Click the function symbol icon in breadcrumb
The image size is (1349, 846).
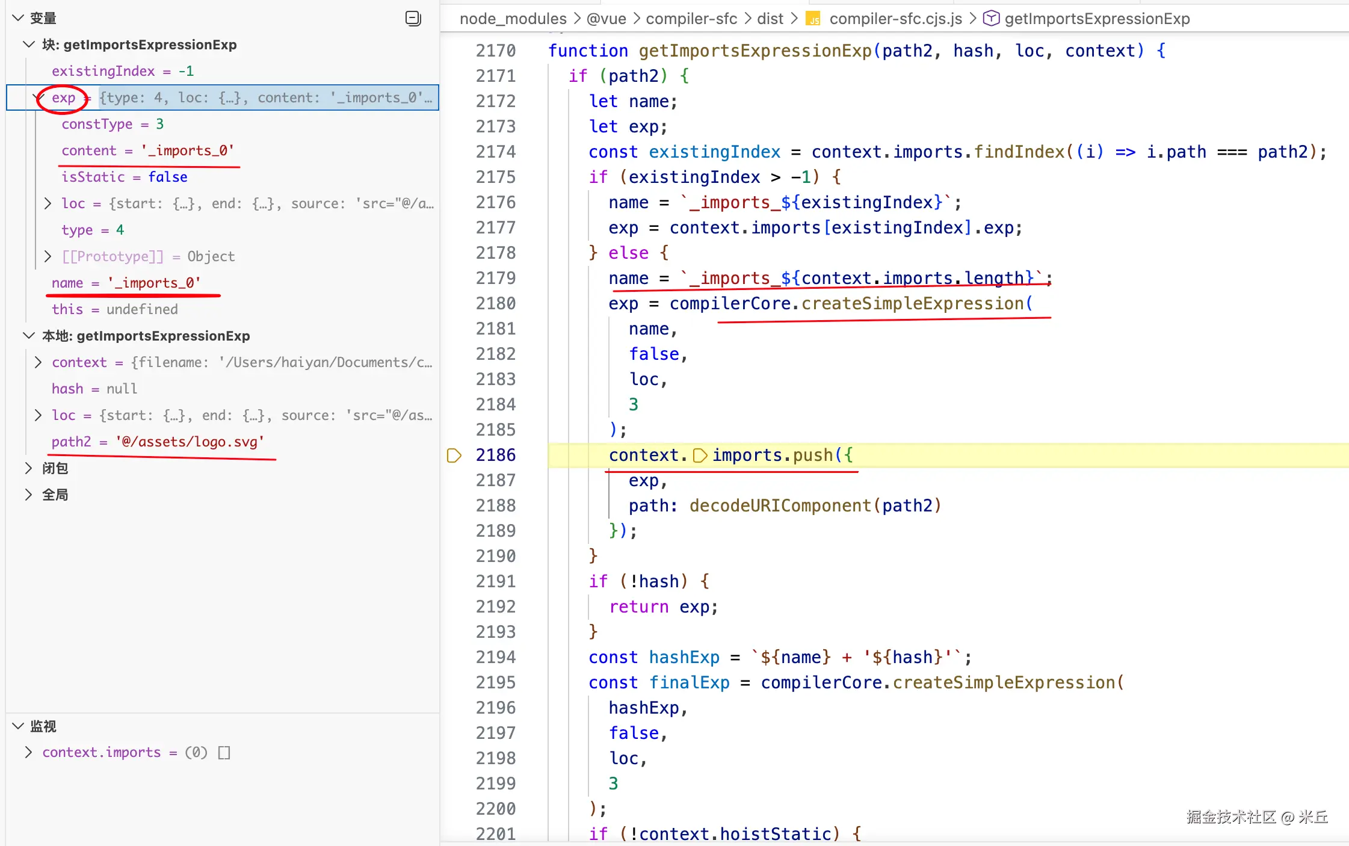[990, 19]
